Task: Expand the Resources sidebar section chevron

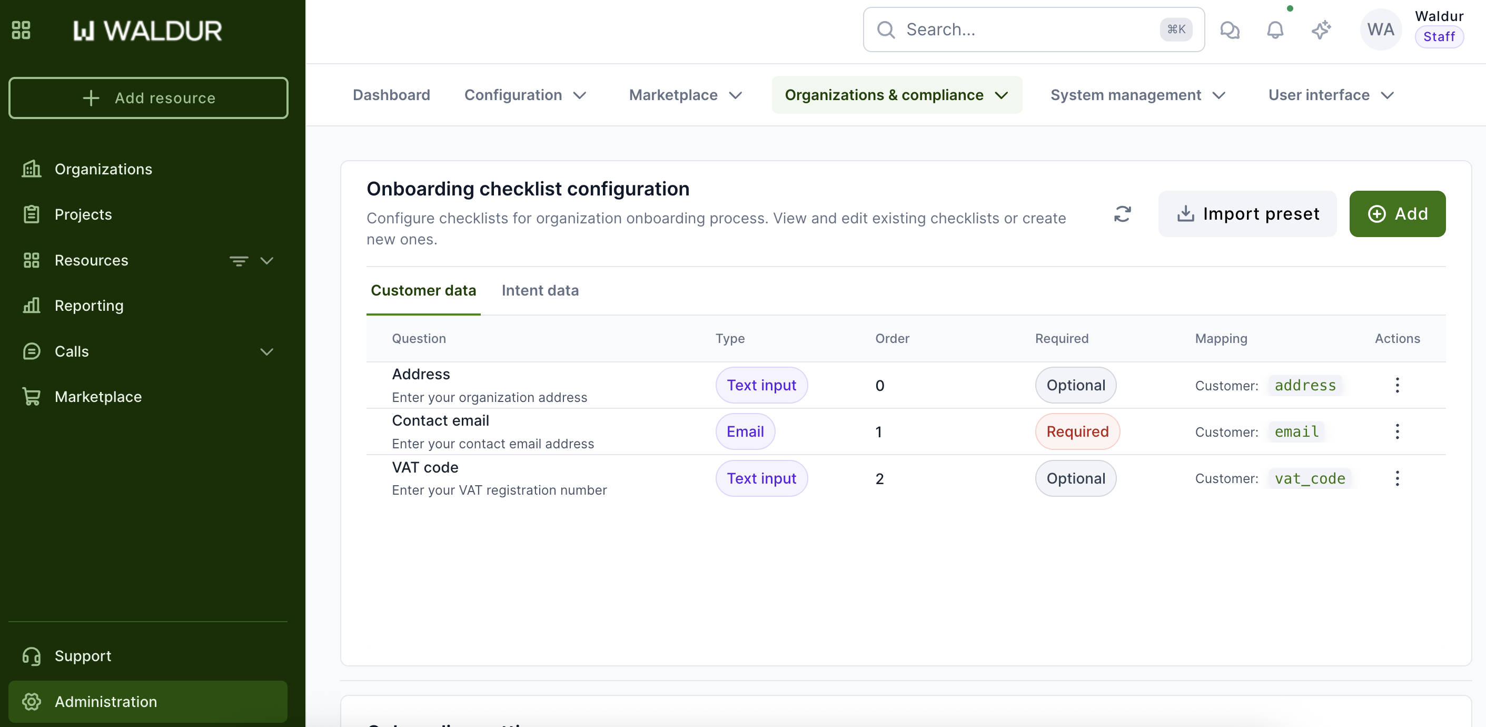Action: click(266, 261)
